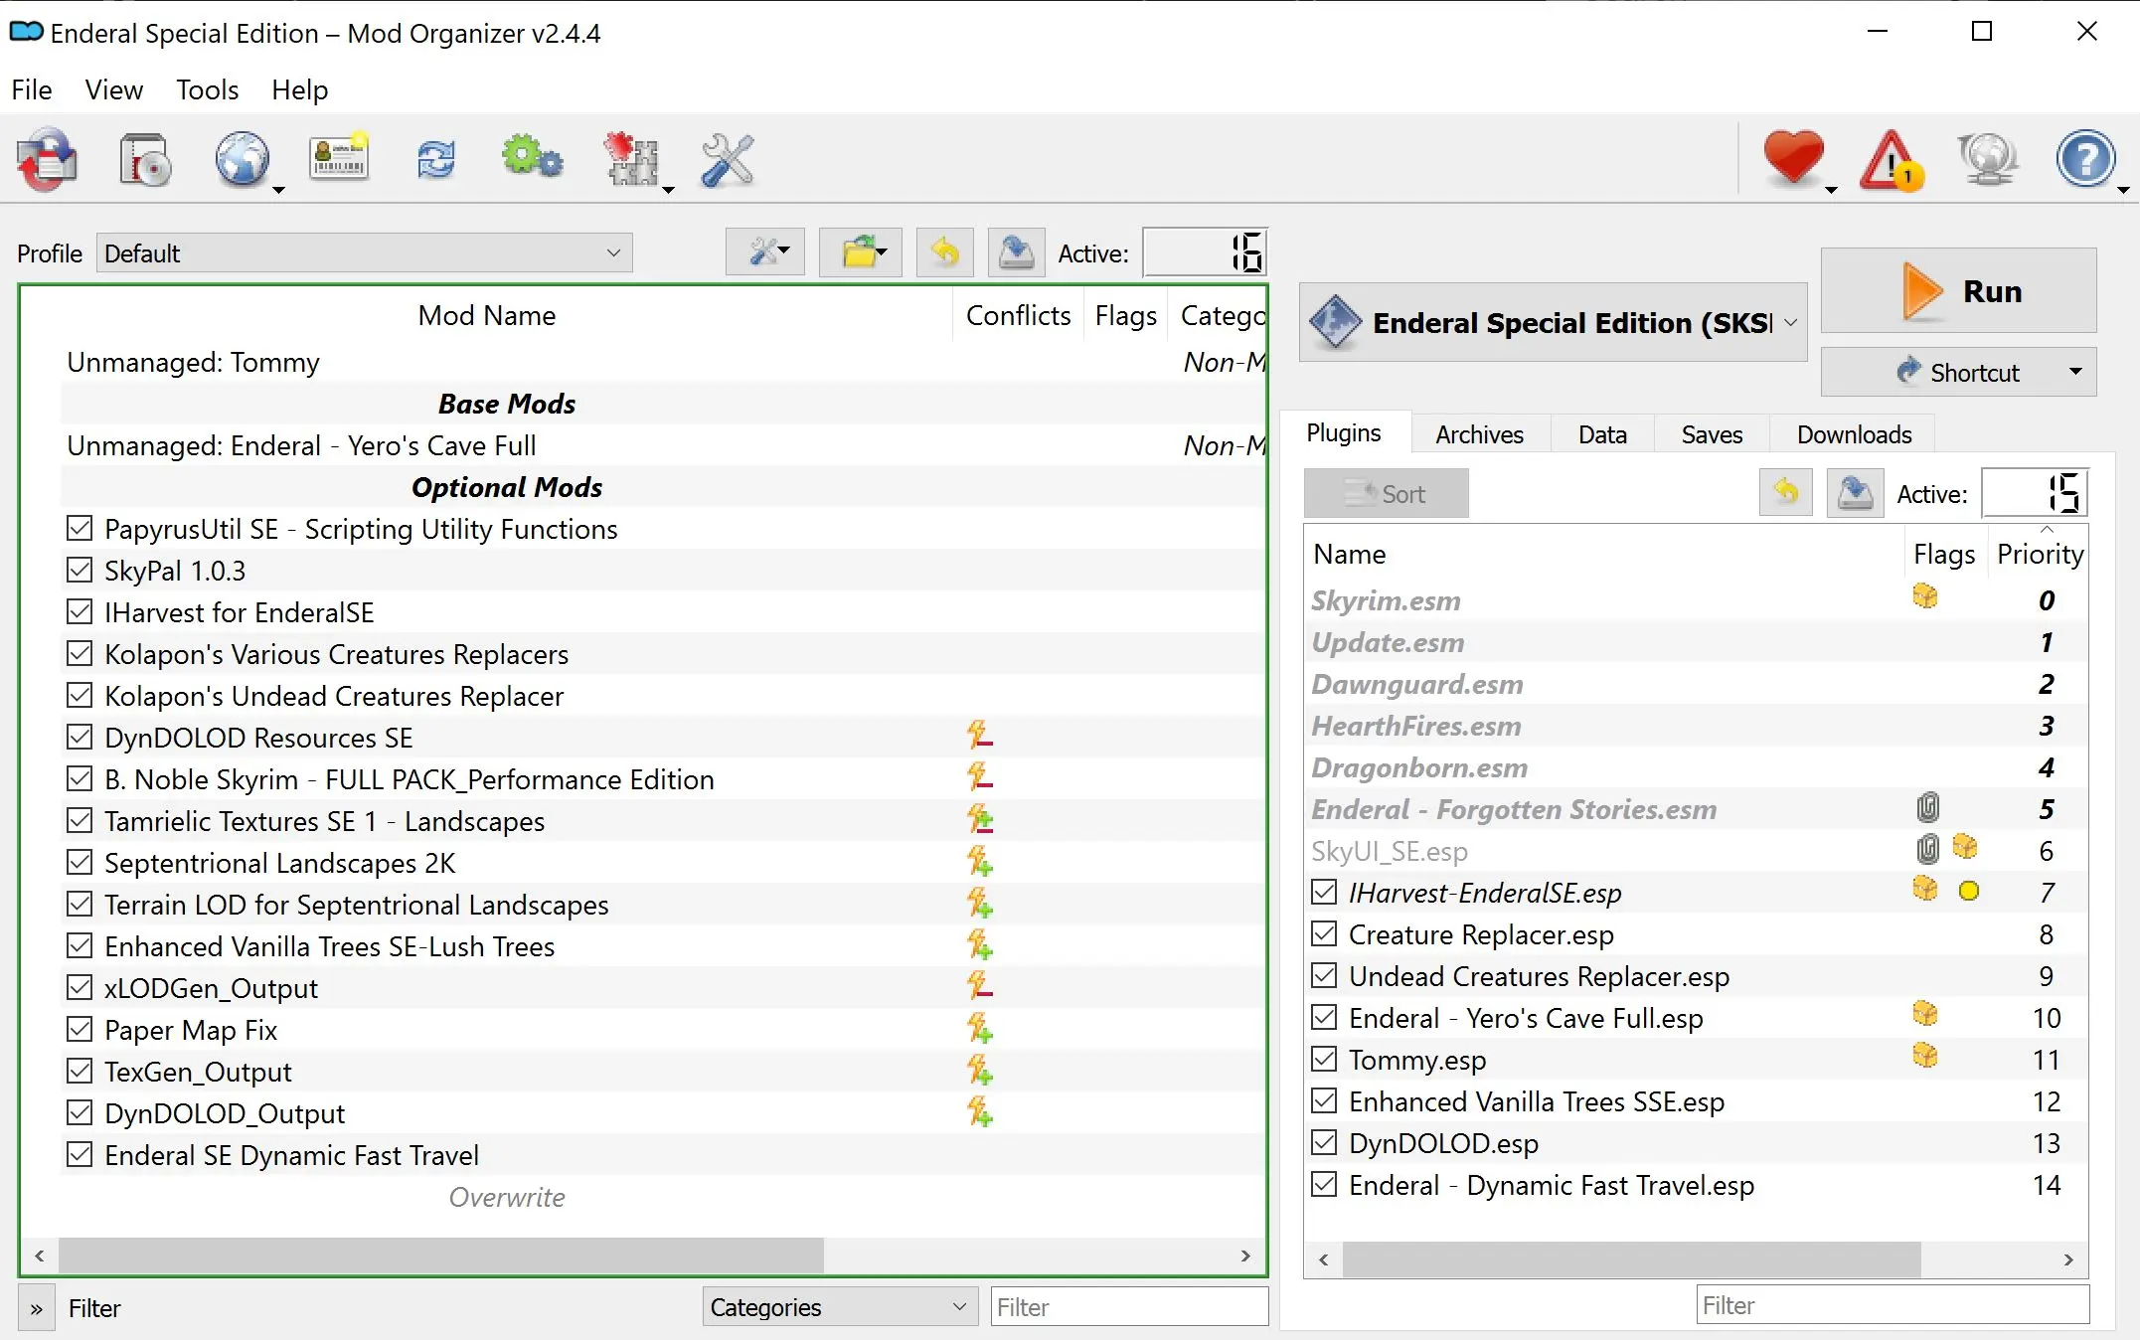Viewport: 2140px width, 1340px height.
Task: Expand the Categories filter combo box
Action: coord(838,1307)
